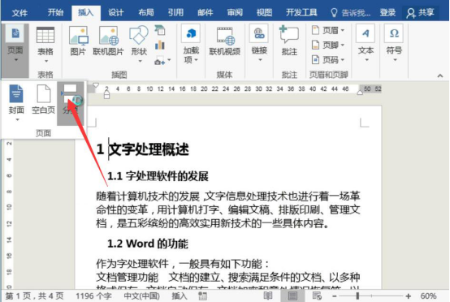Screen dimensions: 450x302
Task: Click the zoom in plus button
Action: tap(408, 296)
